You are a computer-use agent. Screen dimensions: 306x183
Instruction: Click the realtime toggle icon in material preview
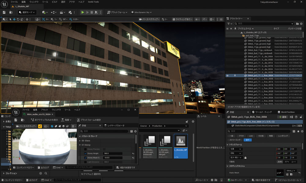pos(40,126)
